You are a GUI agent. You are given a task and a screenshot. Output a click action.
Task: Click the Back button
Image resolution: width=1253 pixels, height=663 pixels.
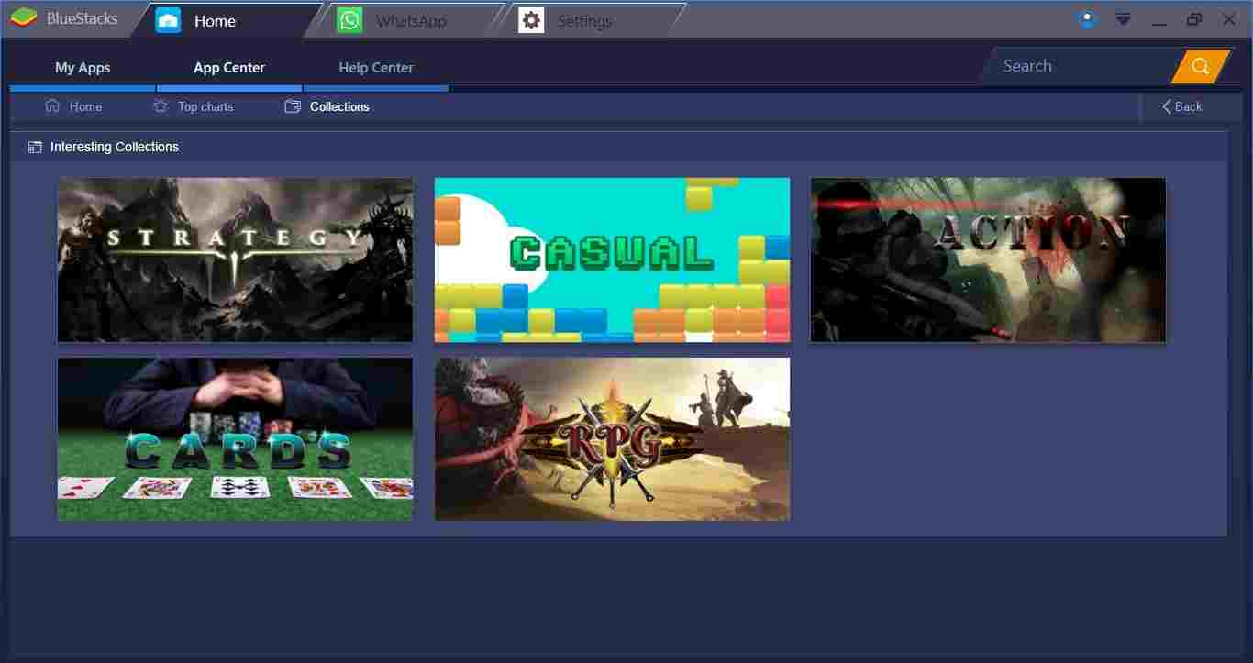click(x=1182, y=106)
